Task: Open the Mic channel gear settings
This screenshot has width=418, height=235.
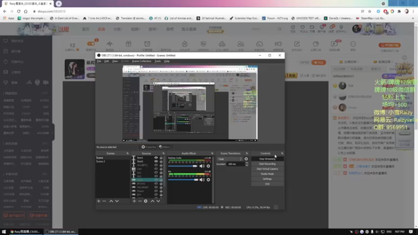Action: click(208, 180)
